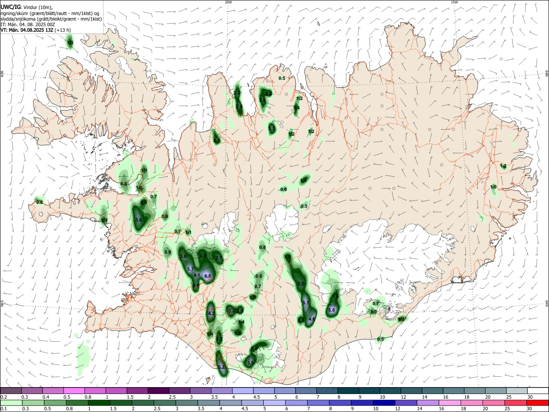Viewport: 549px width, 412px height.
Task: Click the 3.0 precipitation value on the map
Action: click(x=183, y=256)
